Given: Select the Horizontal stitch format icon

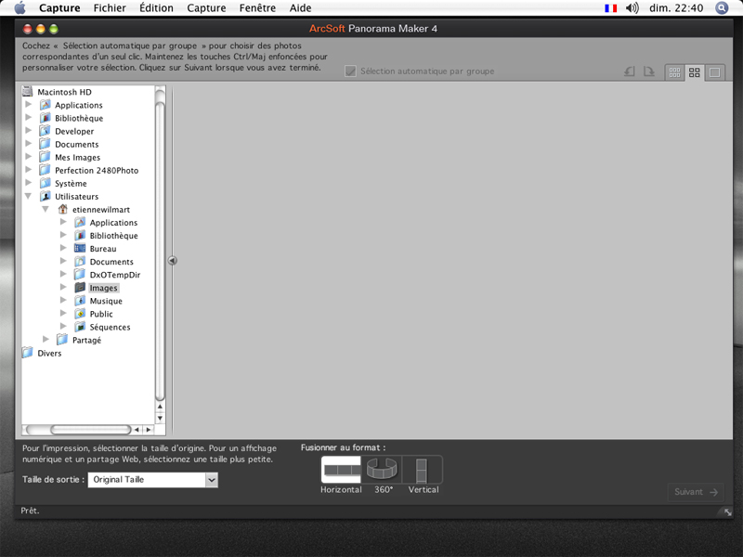Looking at the screenshot, I should [x=341, y=469].
